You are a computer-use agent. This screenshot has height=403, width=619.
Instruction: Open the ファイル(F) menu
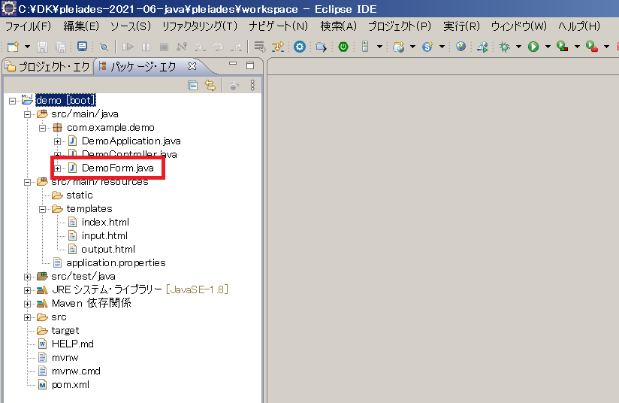tap(28, 26)
